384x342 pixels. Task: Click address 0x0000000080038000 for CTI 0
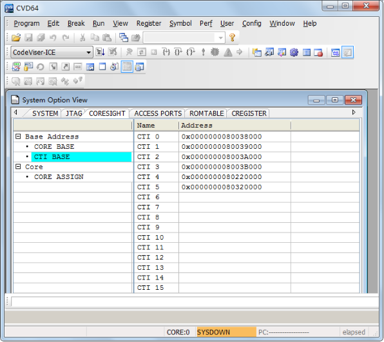pos(222,137)
